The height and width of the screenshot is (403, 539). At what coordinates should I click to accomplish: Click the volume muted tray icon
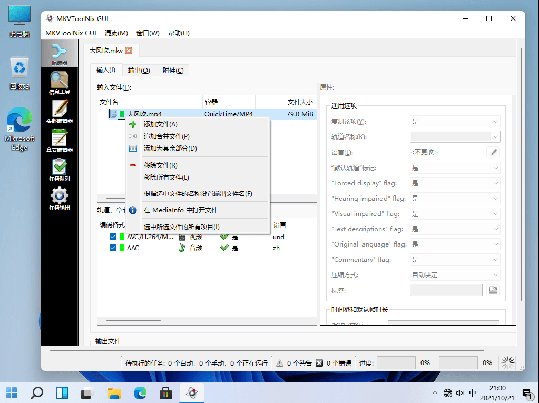tap(460, 392)
